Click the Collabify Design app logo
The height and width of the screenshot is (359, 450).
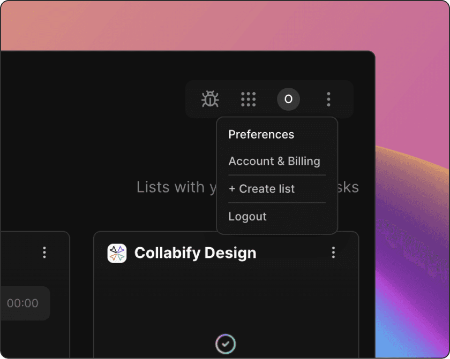click(117, 253)
